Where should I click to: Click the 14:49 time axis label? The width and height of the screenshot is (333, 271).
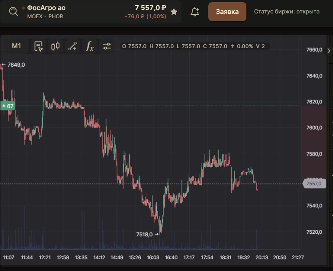click(x=117, y=258)
